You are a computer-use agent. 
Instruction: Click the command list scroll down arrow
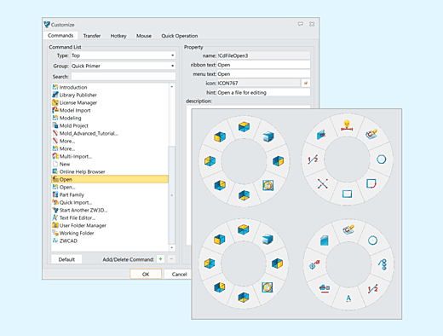[x=172, y=248]
